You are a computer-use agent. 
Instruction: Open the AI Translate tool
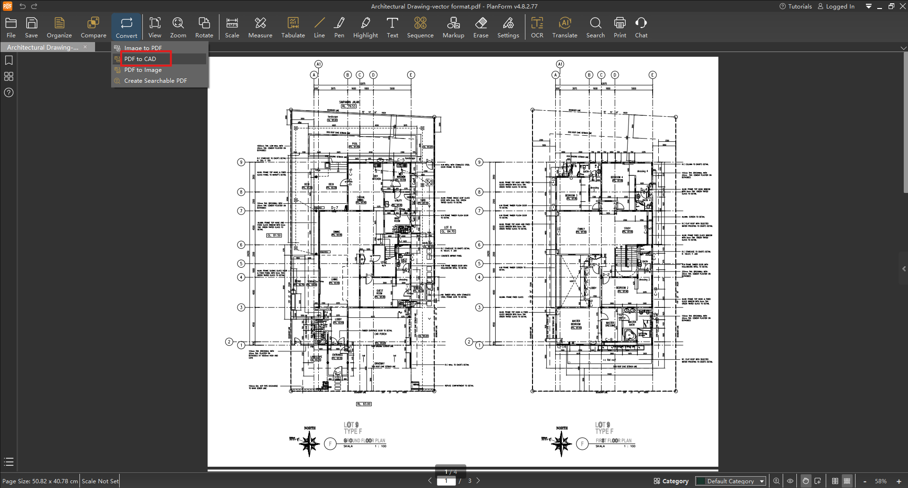coord(565,28)
